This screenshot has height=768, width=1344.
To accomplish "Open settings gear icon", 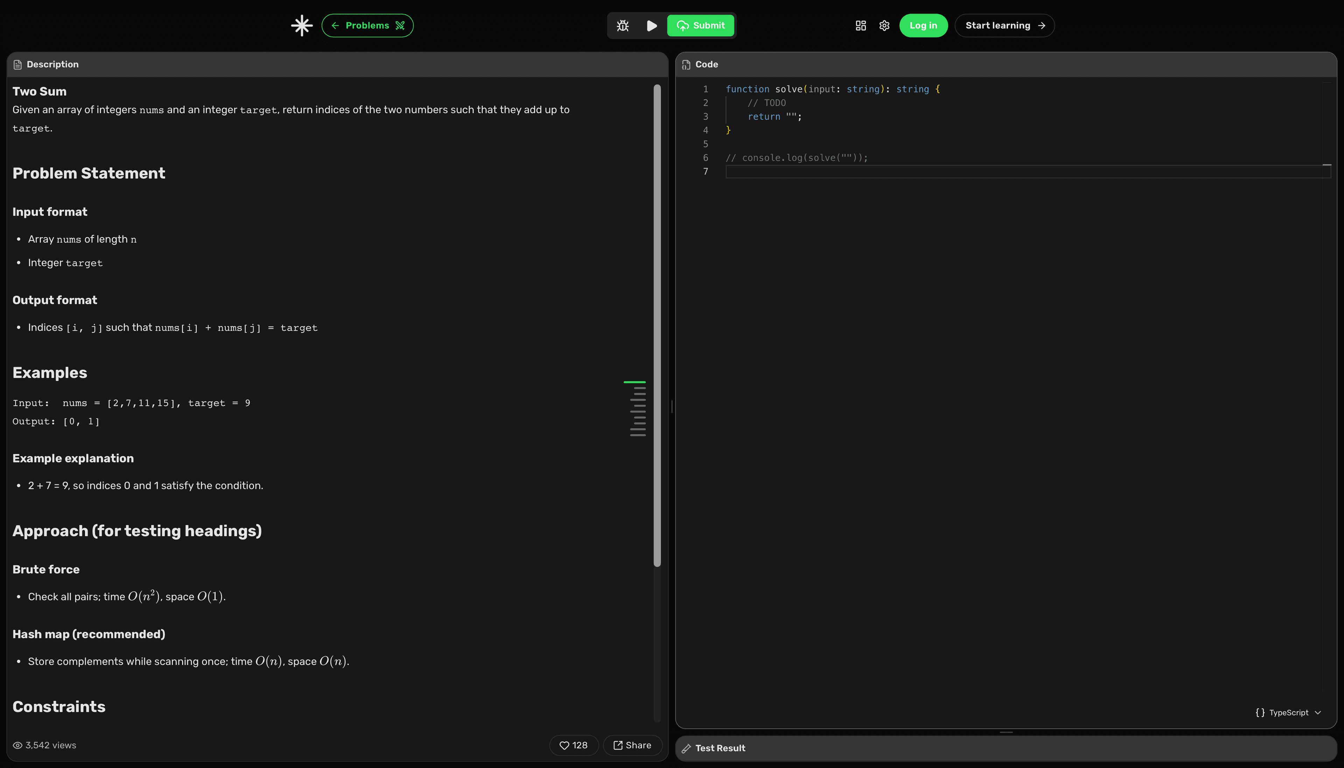I will point(884,25).
